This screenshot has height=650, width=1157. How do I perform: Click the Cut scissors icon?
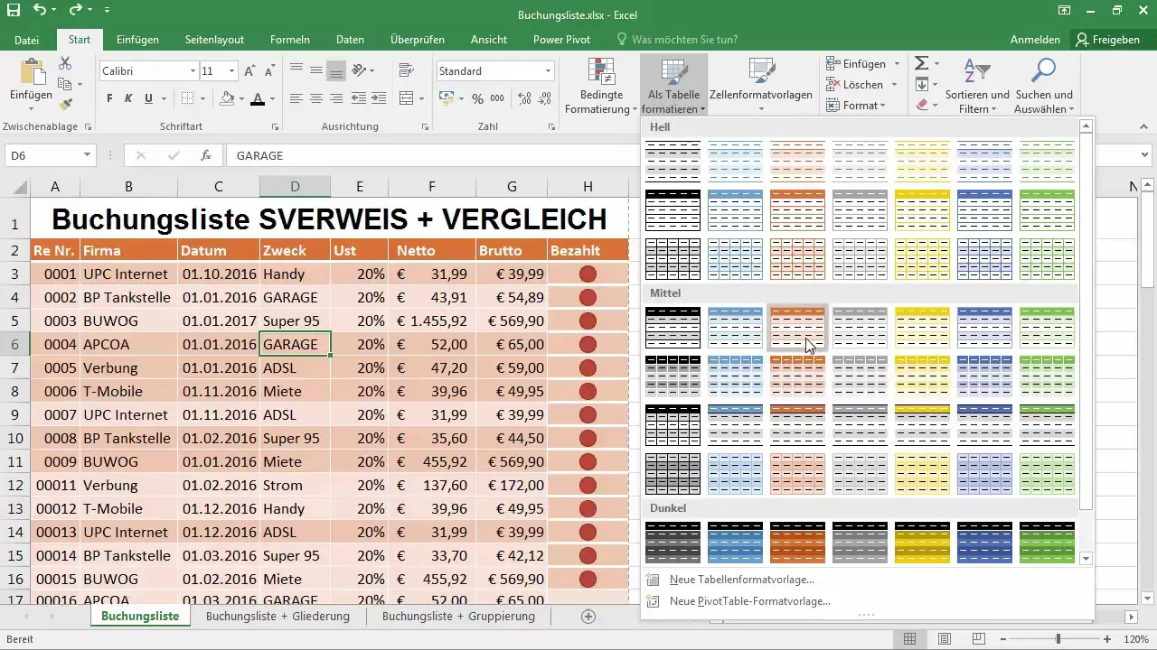tap(65, 63)
